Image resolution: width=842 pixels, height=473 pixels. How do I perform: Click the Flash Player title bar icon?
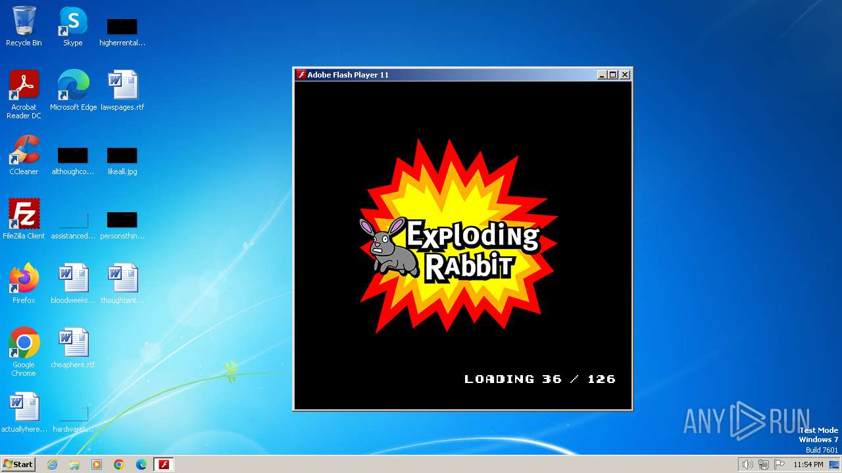pos(301,75)
